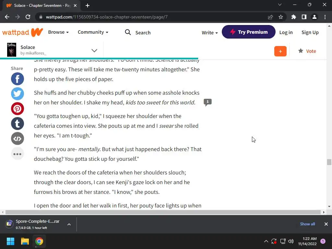Open the Write dropdown menu
The width and height of the screenshot is (332, 249).
pos(210,33)
